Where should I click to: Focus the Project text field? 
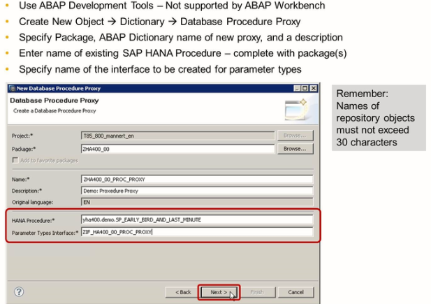[176, 136]
